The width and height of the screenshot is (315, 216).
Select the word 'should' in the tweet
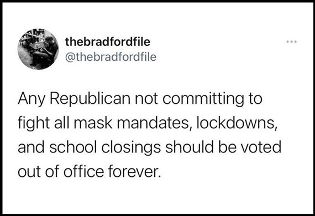(x=189, y=147)
